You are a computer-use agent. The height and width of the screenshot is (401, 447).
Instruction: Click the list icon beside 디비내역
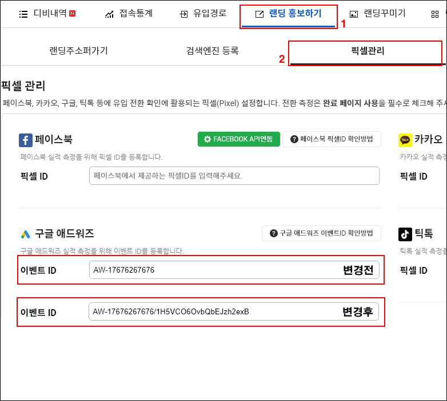coord(23,14)
